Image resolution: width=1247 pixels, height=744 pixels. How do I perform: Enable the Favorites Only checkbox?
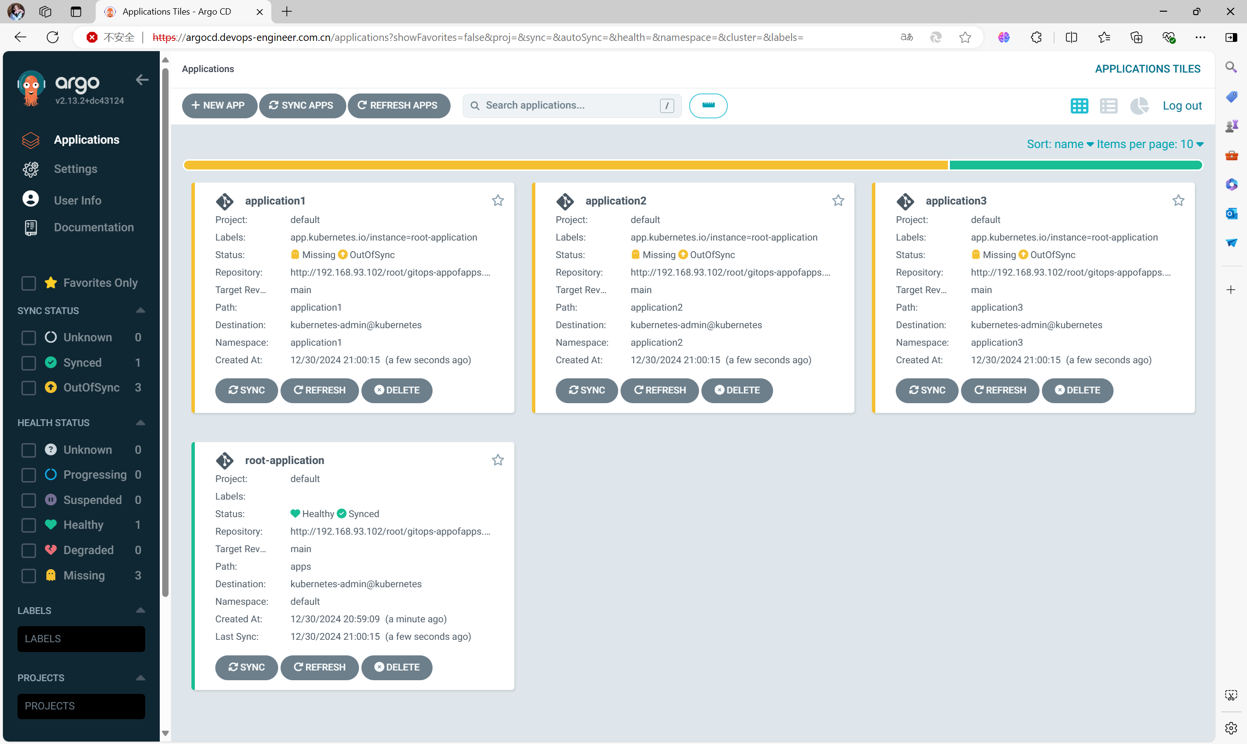pyautogui.click(x=29, y=283)
